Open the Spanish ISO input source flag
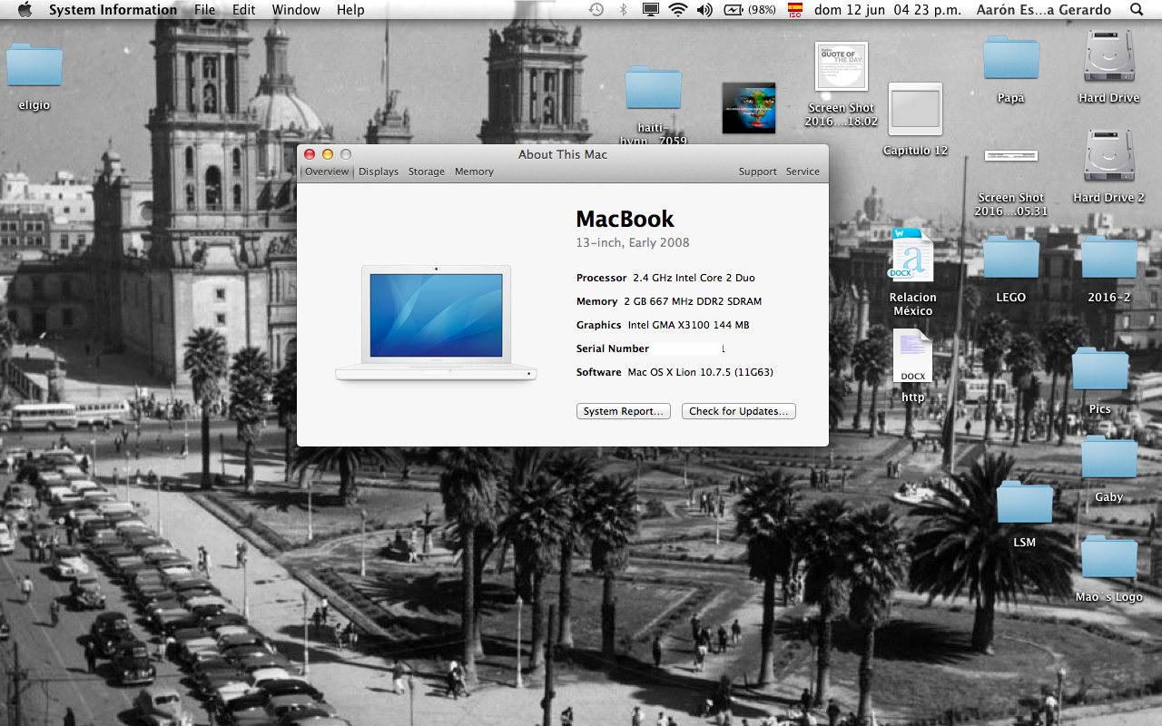Screen dimensions: 1162x726 (795, 10)
